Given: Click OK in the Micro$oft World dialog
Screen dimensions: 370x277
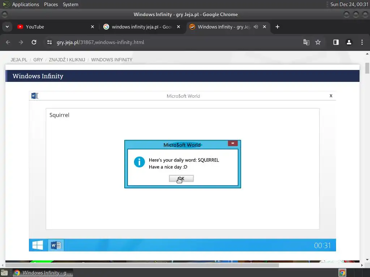Looking at the screenshot, I should (181, 179).
